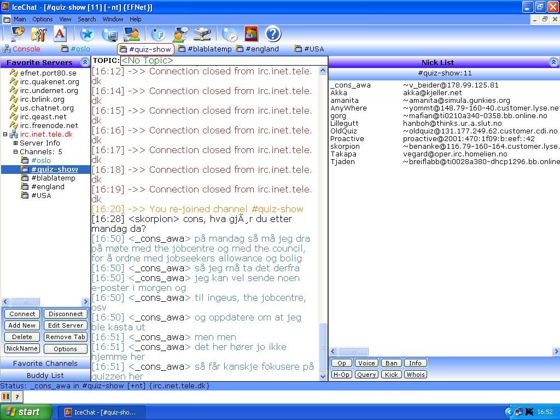Click the efnet.port80.se server icon
The height and width of the screenshot is (420, 560).
coord(14,73)
